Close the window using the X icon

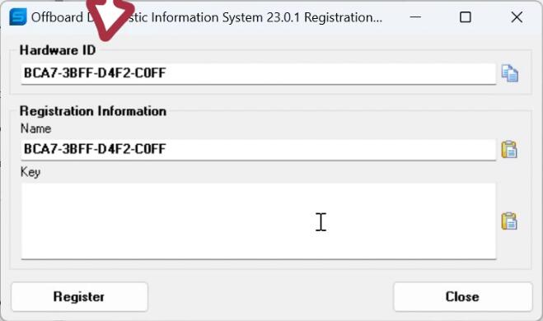pos(517,17)
